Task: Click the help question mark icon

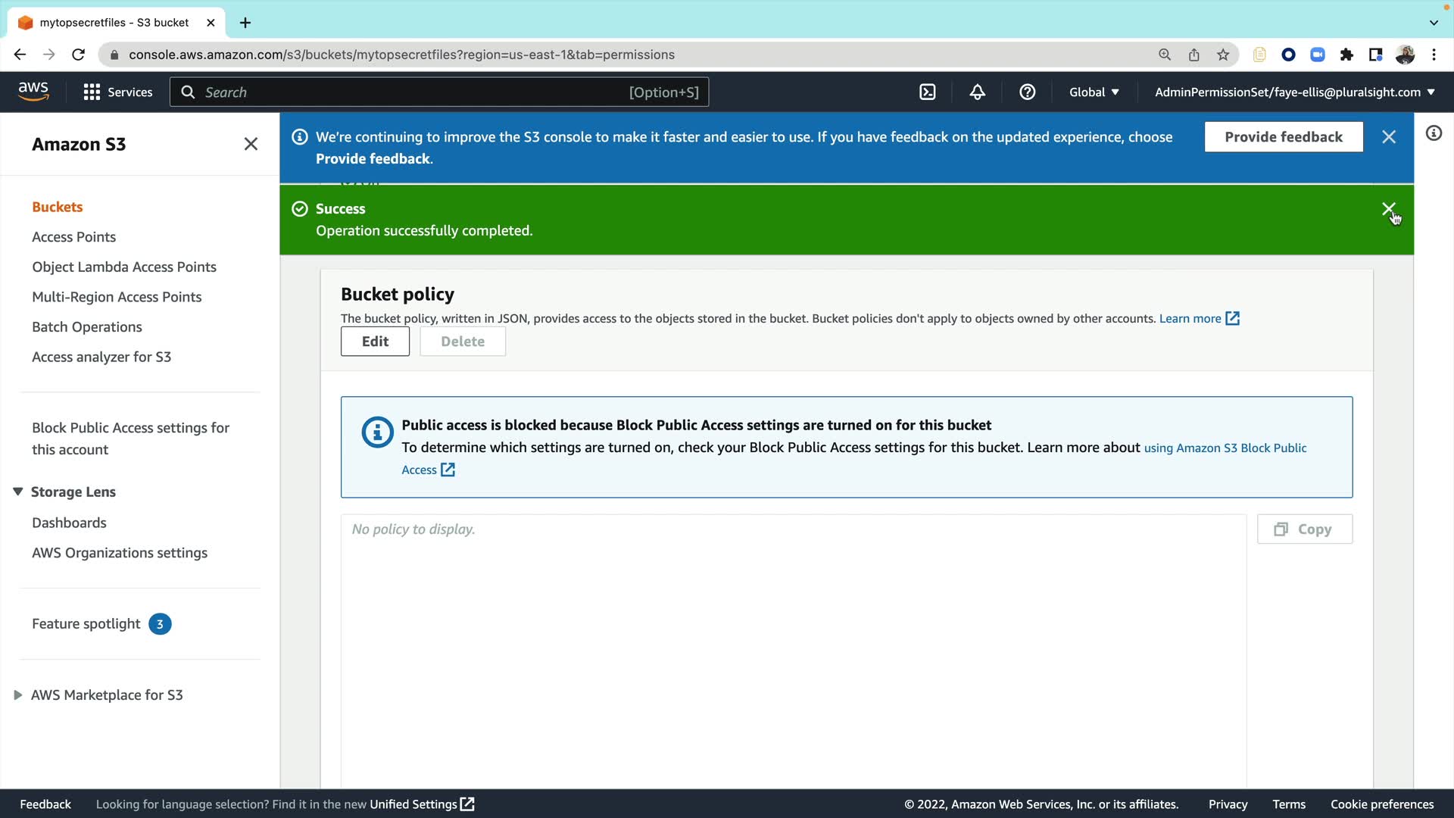Action: pos(1027,92)
